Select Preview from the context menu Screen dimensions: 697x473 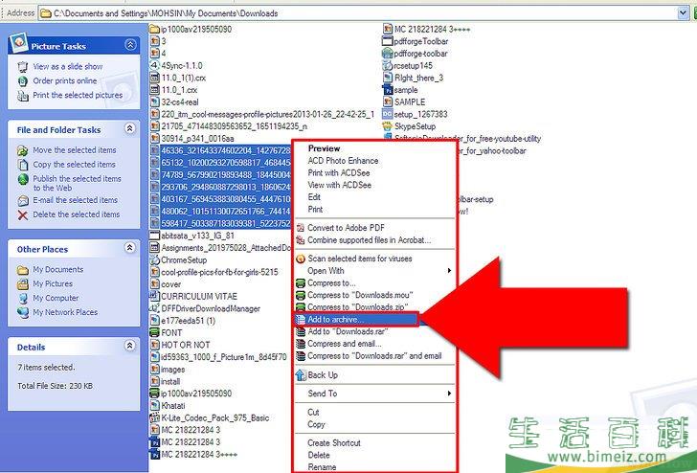click(324, 148)
